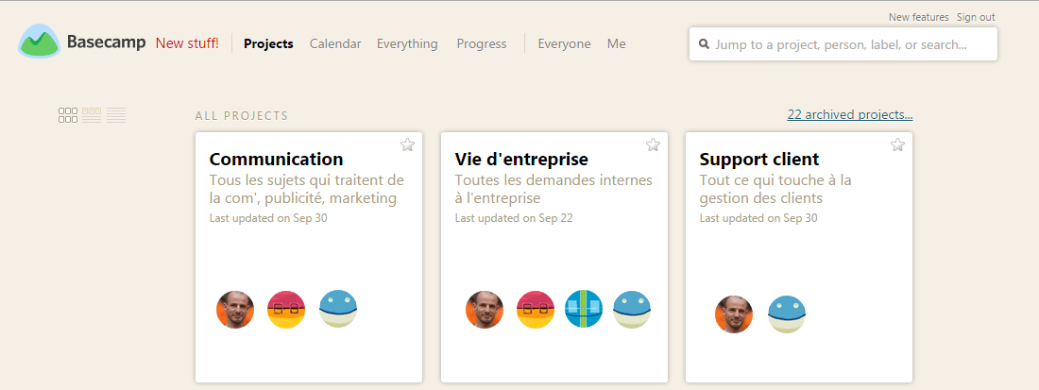Click the Basecamp wordmark text
Viewport: 1039px width, 390px height.
[106, 42]
